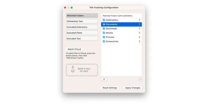
Task: Open the Screenshots row dropdown arrows
Action: point(140,41)
